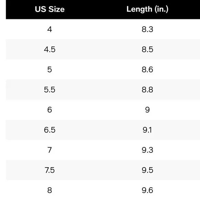
Task: Select the US size 6 cell
Action: click(x=50, y=110)
